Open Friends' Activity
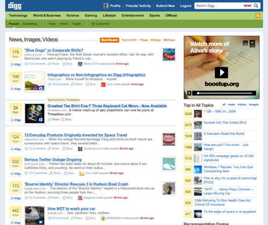 [x=138, y=6]
